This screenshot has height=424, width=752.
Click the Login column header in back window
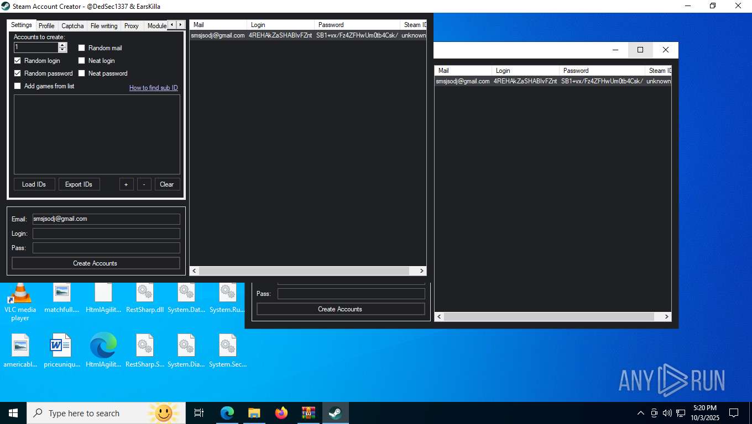525,71
